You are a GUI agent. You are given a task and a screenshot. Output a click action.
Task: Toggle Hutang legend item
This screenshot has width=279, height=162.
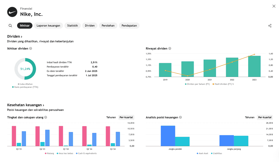[x=49, y=153]
